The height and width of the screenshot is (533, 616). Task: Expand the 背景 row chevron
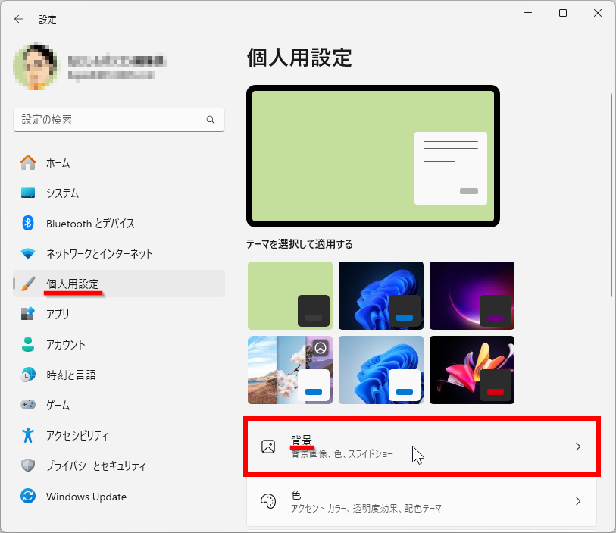(578, 447)
